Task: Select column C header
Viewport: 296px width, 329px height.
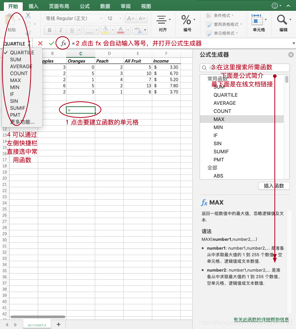Action: point(81,54)
